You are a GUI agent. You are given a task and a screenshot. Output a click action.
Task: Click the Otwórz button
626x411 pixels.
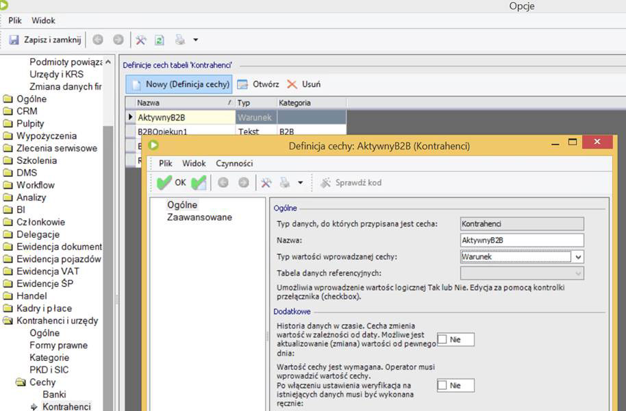coord(258,84)
